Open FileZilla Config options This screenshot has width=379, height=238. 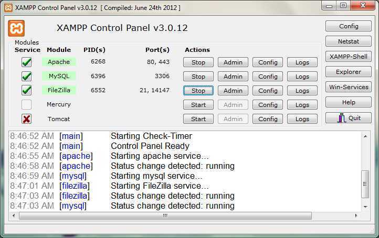click(x=268, y=91)
